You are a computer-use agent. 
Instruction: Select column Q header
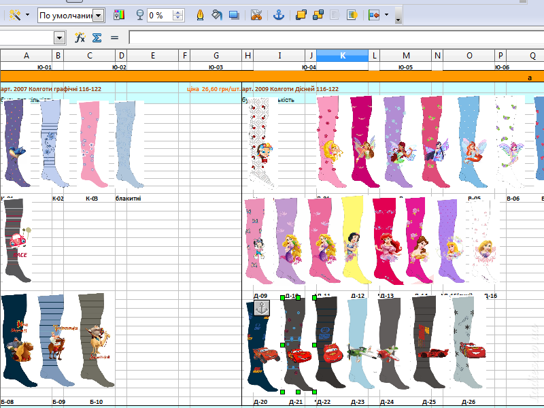[525, 56]
